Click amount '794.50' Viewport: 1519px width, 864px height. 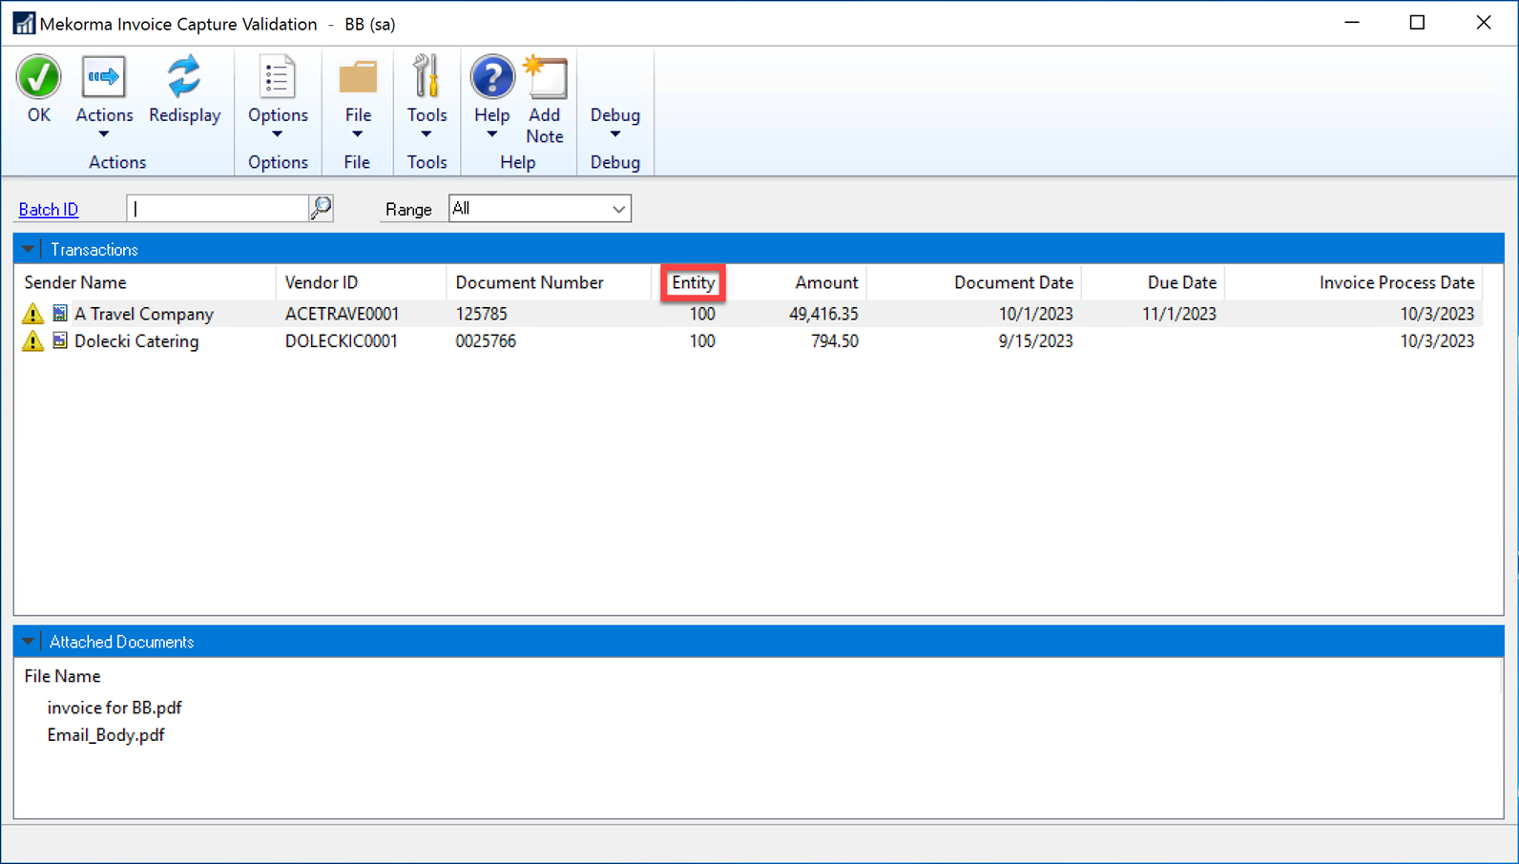pyautogui.click(x=834, y=341)
